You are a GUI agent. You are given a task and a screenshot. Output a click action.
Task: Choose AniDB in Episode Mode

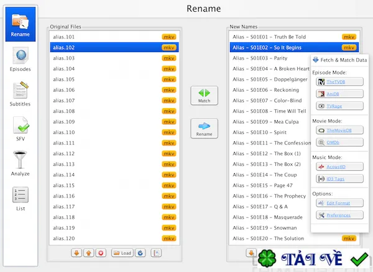pos(339,94)
